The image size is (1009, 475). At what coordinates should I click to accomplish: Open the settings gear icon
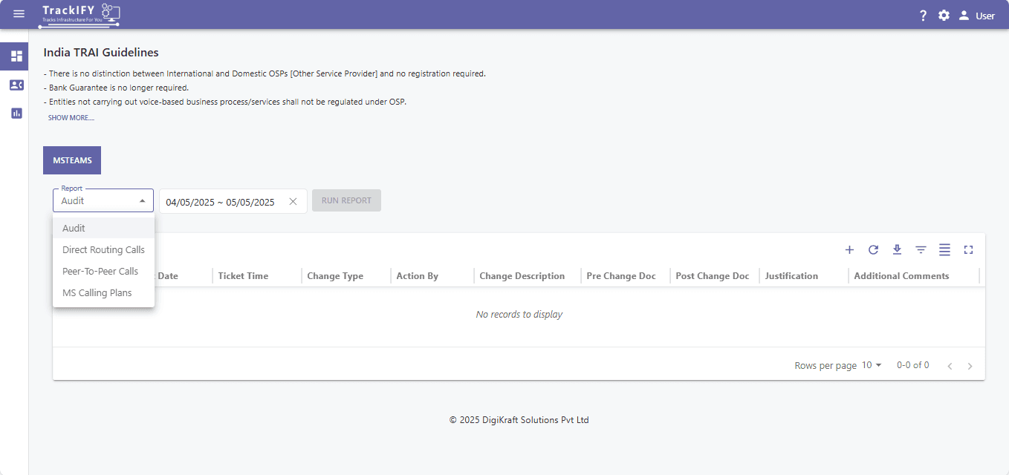tap(944, 16)
